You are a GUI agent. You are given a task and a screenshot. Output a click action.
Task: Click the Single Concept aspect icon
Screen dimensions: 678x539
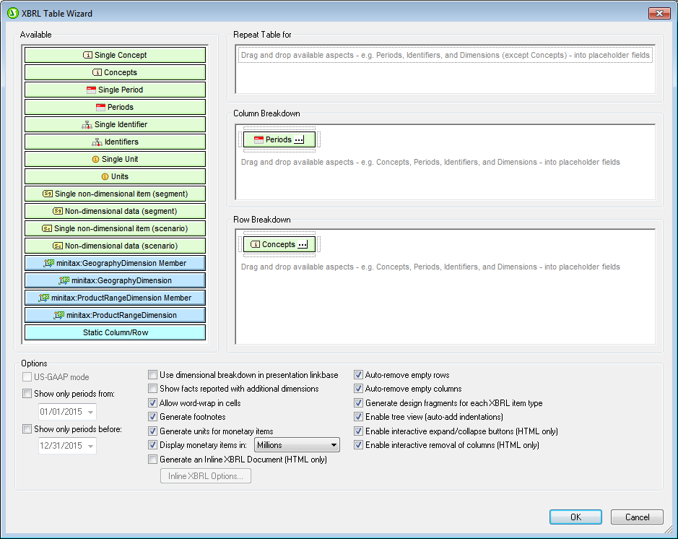(x=87, y=55)
